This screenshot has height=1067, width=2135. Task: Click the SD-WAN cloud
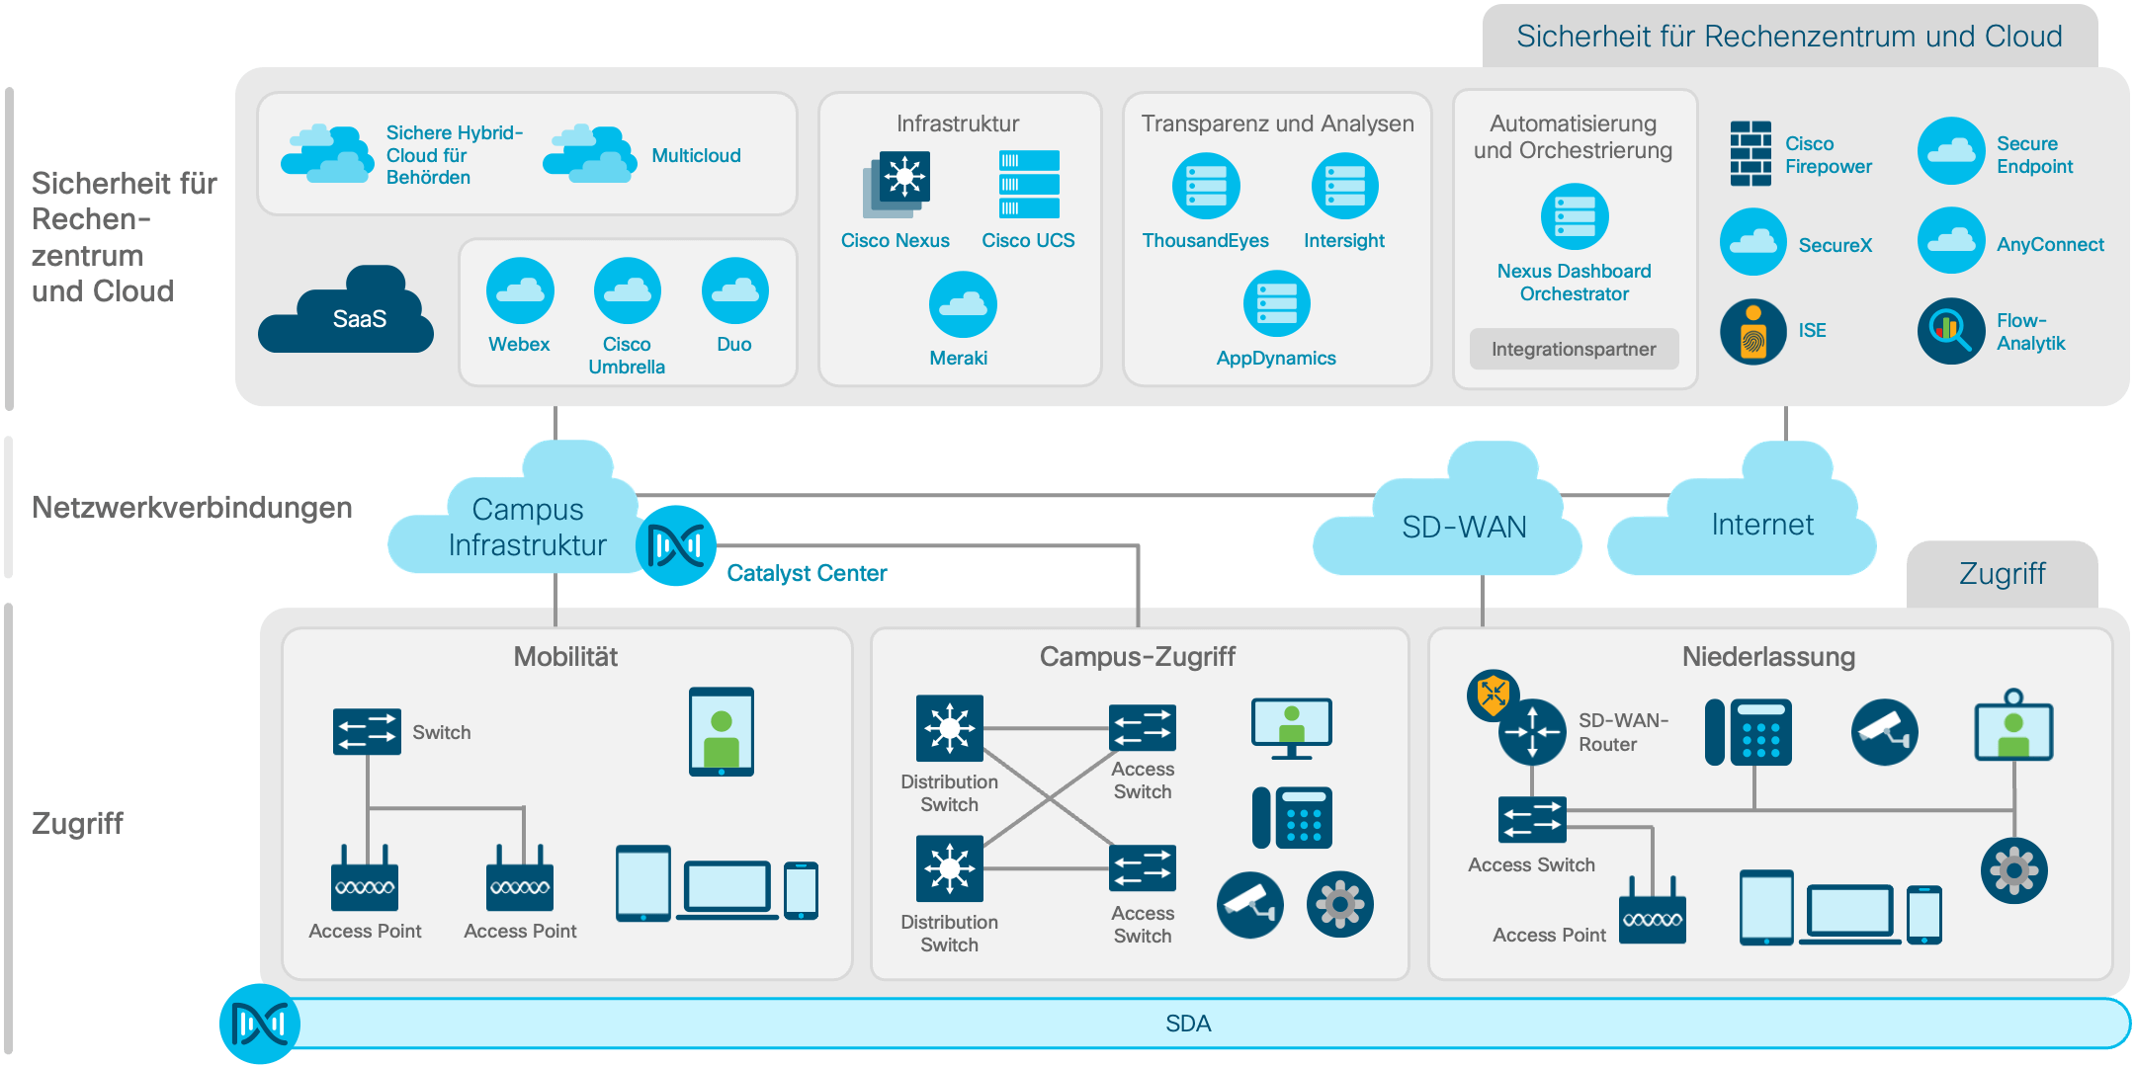click(x=1447, y=509)
